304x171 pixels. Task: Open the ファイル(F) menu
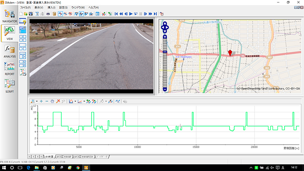(25, 8)
